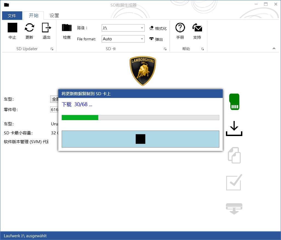The height and width of the screenshot is (240, 281).
Task: Click the green download progress bar
Action: [140, 118]
